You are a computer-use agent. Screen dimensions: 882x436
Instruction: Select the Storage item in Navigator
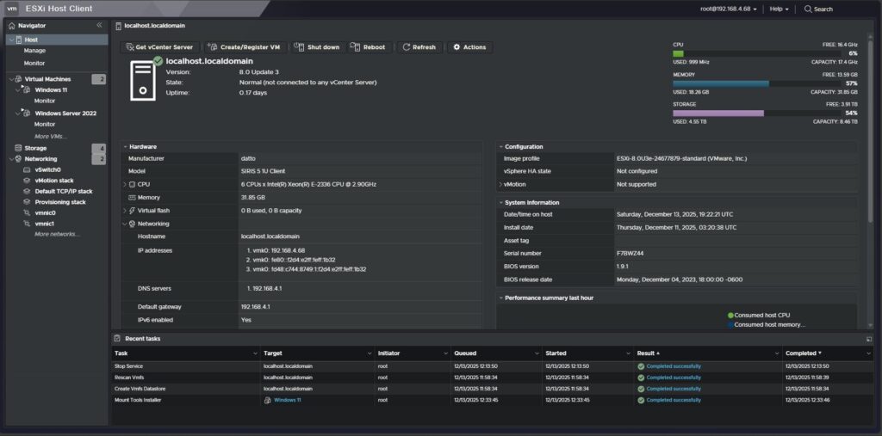click(x=35, y=148)
